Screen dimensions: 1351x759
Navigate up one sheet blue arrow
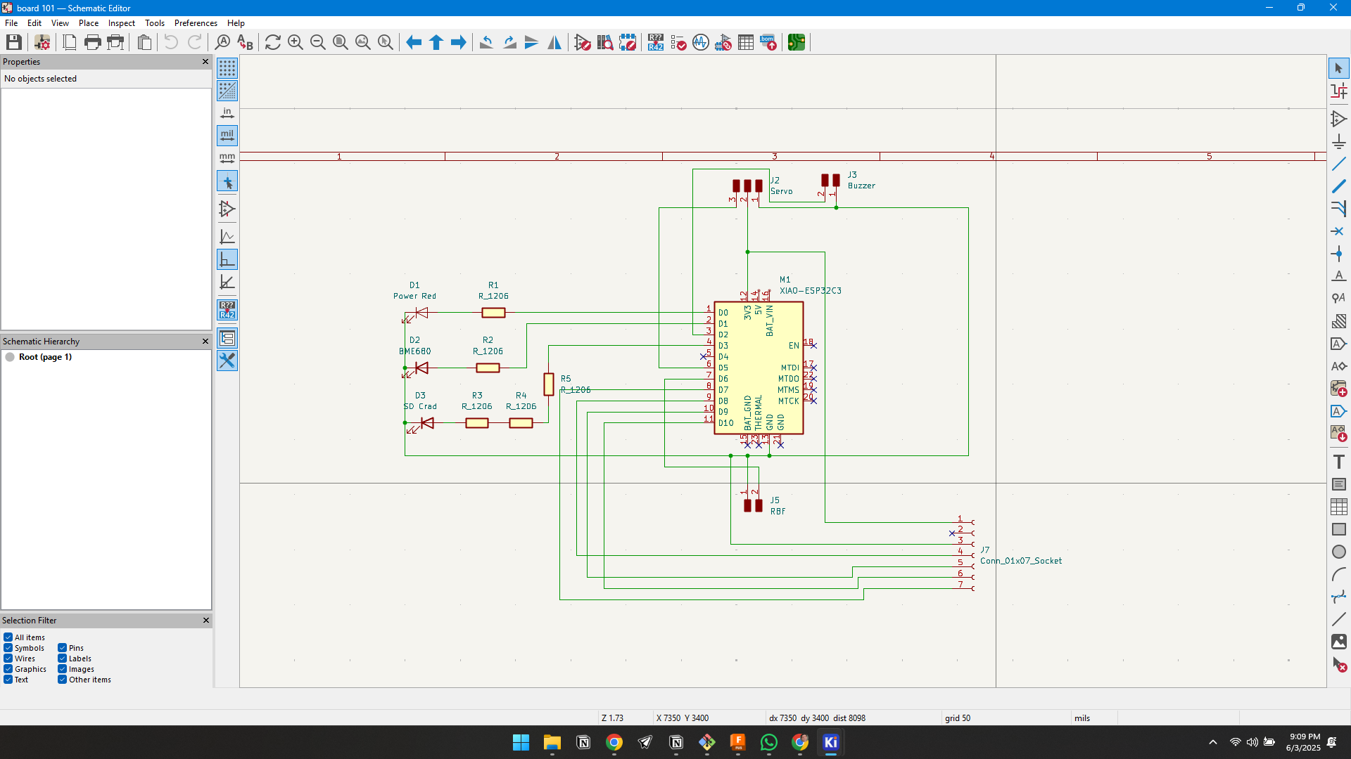pos(436,43)
